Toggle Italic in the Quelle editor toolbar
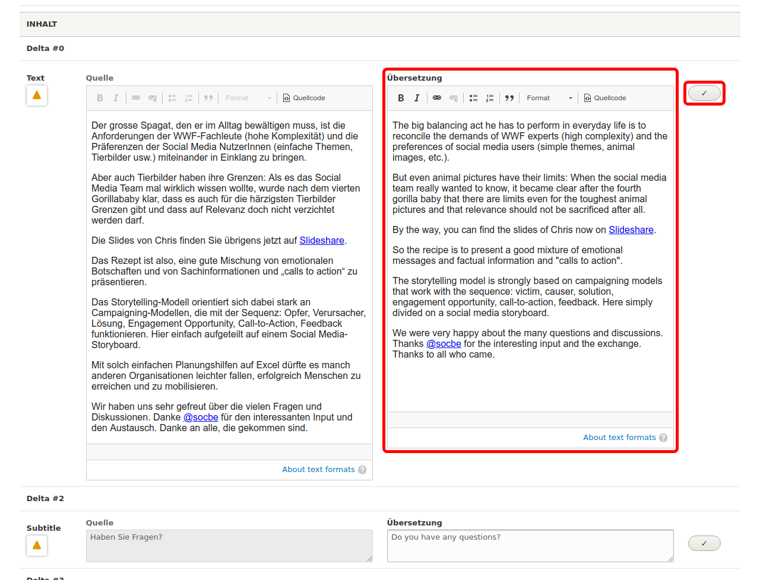 pyautogui.click(x=116, y=98)
